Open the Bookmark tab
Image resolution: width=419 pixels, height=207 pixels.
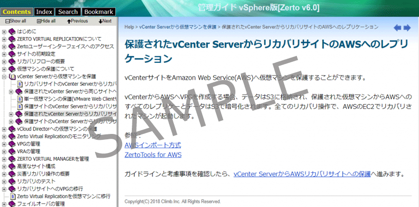99,12
